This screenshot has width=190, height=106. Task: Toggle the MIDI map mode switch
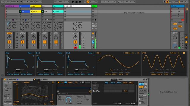click(176, 2)
